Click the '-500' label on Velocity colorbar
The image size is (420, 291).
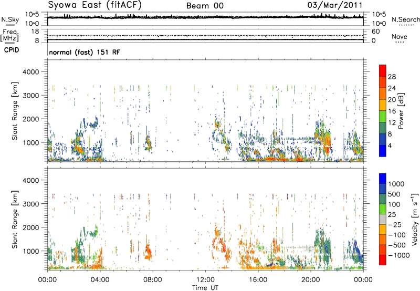point(397,245)
